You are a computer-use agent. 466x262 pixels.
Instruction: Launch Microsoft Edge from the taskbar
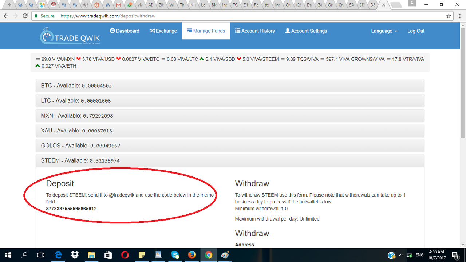click(x=58, y=255)
